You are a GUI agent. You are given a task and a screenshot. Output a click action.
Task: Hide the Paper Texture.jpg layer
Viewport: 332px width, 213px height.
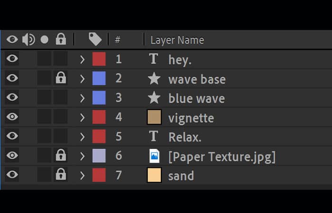coord(12,155)
